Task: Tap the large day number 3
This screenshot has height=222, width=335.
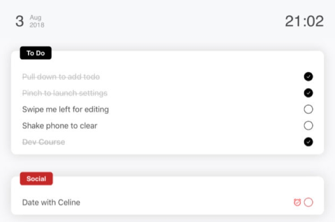Action: coord(19,21)
